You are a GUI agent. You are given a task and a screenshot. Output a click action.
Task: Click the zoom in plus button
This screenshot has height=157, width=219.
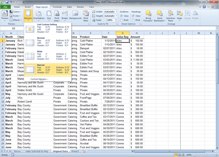point(216,155)
